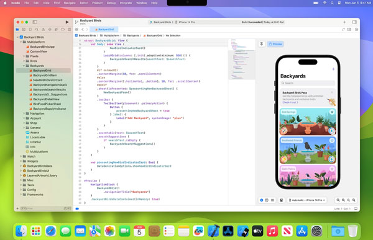The image size is (373, 240).
Task: Toggle the navigator sidebar in Xcode toolbar
Action: click(x=35, y=22)
